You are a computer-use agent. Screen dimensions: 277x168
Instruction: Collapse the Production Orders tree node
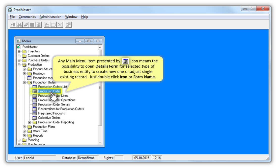click(24, 82)
